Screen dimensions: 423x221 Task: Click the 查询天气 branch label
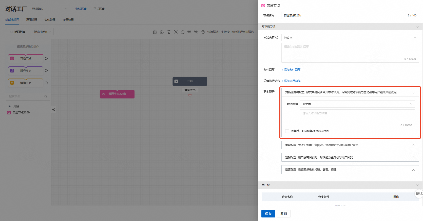(190, 90)
